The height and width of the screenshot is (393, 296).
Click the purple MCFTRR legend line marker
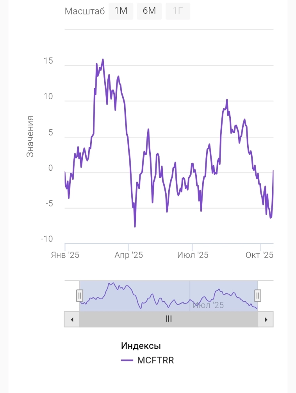click(x=127, y=360)
